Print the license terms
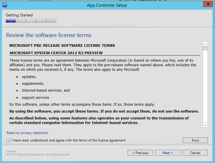Viewport: 215px width, 163px height. [195, 140]
